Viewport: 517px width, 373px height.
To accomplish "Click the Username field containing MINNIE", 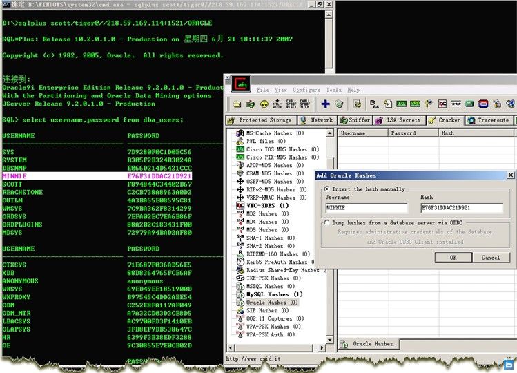I will click(x=367, y=208).
